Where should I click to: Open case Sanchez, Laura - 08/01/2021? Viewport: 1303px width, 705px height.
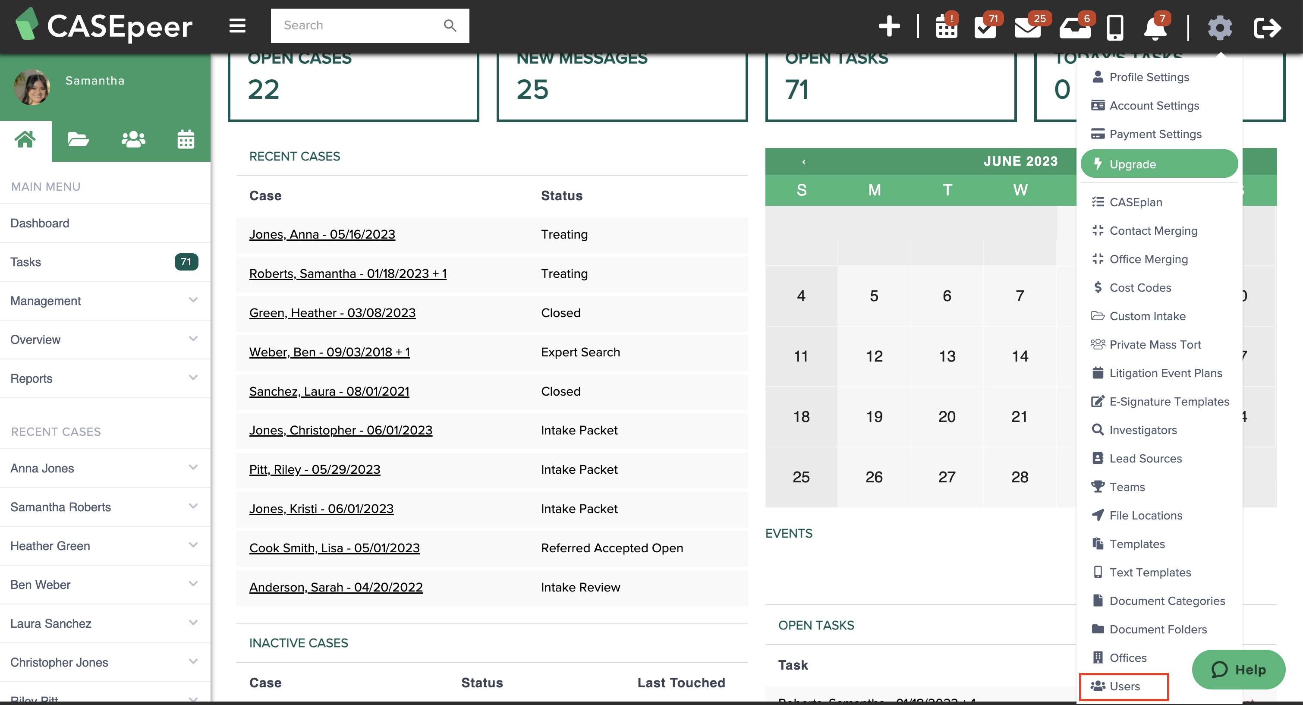pos(329,391)
